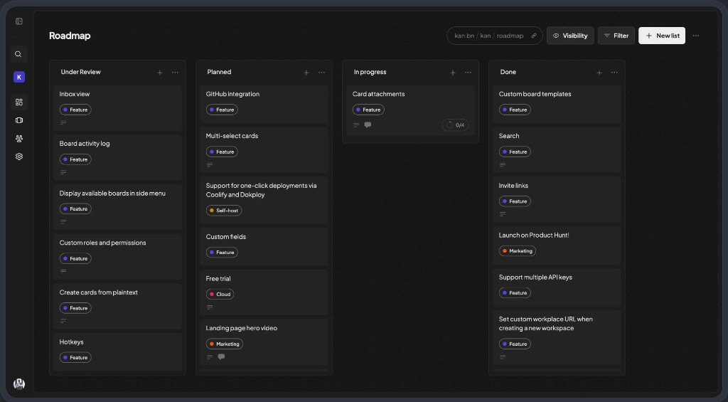The height and width of the screenshot is (402, 728).
Task: Open the boards icon in sidebar
Action: pyautogui.click(x=19, y=102)
